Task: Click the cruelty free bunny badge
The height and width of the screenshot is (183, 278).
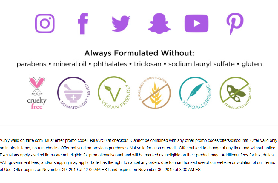Action: (x=37, y=93)
